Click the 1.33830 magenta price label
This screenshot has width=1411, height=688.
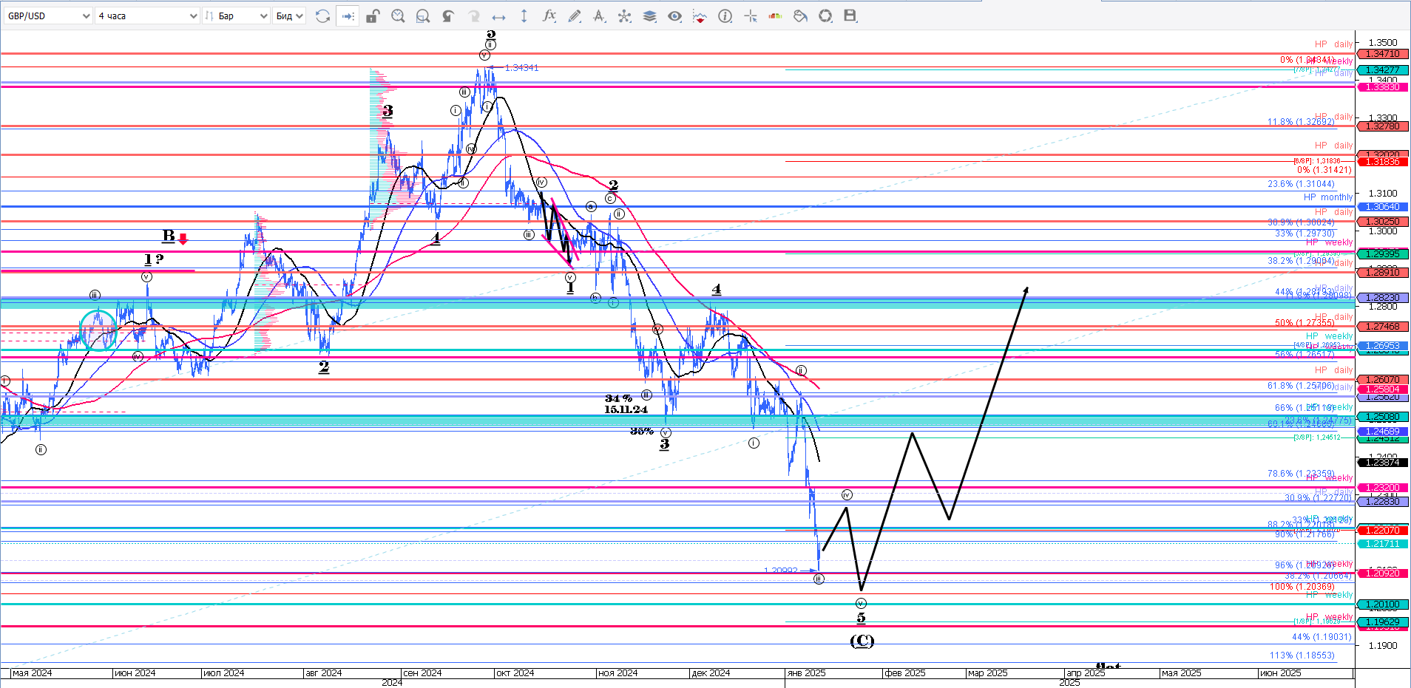[1382, 87]
